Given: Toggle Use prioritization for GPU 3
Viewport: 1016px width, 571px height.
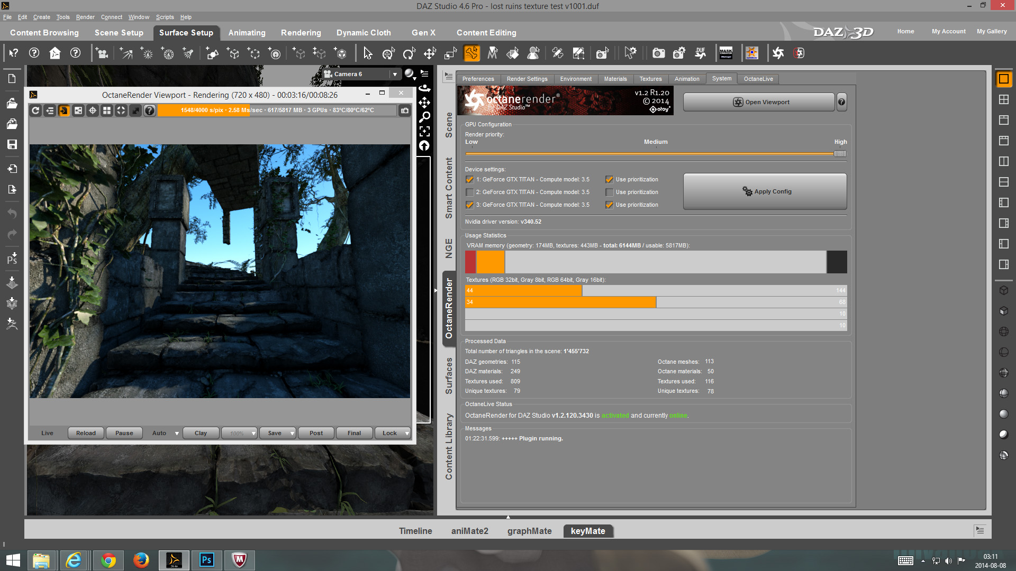Looking at the screenshot, I should pos(609,205).
